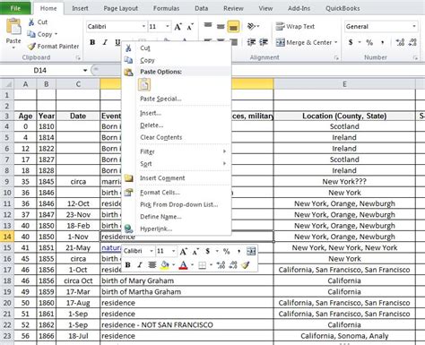Viewport: 425px width, 345px height.
Task: Choose Format Cells... from context menu
Action: click(177, 193)
